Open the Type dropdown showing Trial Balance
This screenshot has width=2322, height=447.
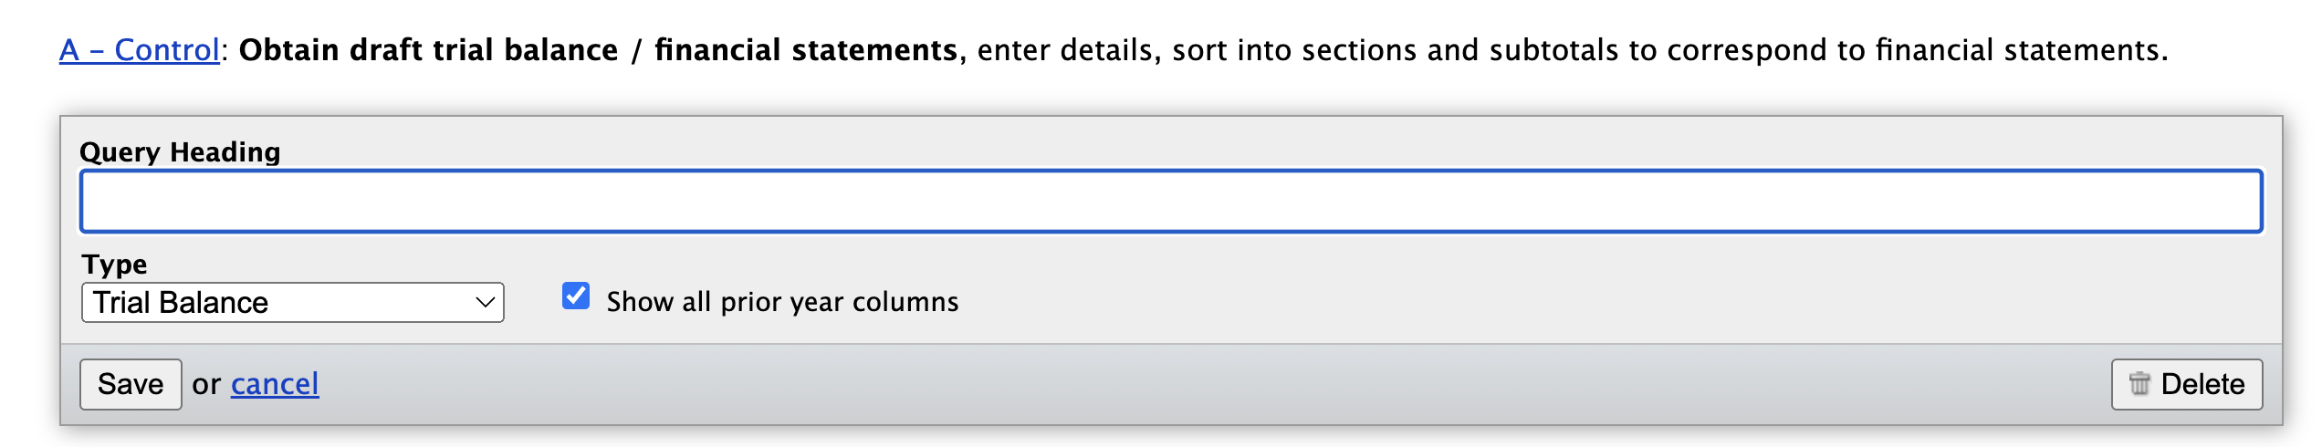293,303
